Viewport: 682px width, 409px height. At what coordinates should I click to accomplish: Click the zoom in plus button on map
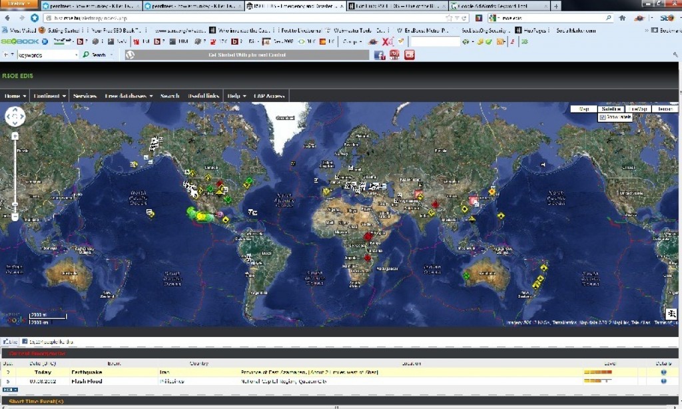[x=15, y=136]
